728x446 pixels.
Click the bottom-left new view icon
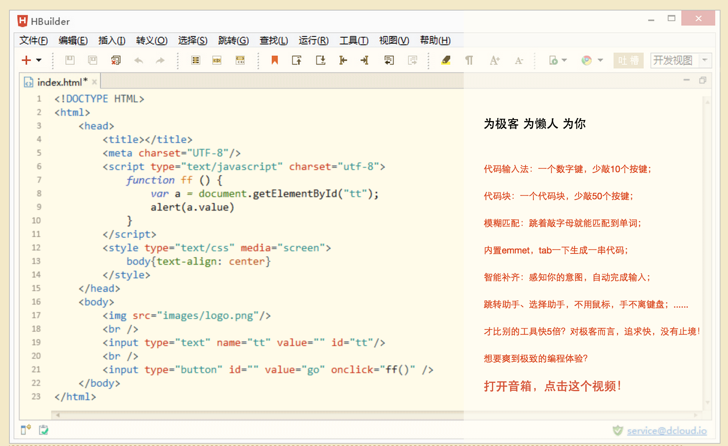click(26, 429)
